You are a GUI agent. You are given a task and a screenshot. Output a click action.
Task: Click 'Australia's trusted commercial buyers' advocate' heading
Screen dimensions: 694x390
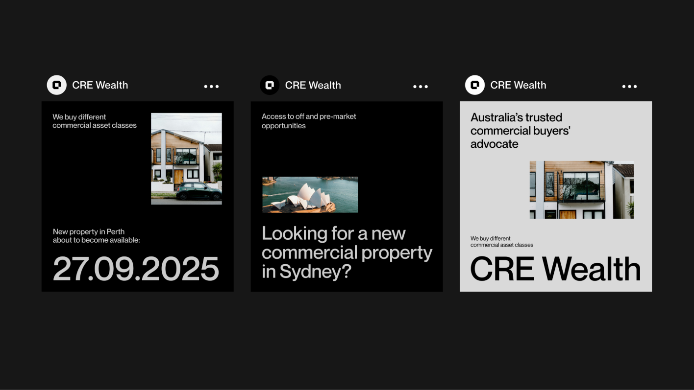(516, 131)
